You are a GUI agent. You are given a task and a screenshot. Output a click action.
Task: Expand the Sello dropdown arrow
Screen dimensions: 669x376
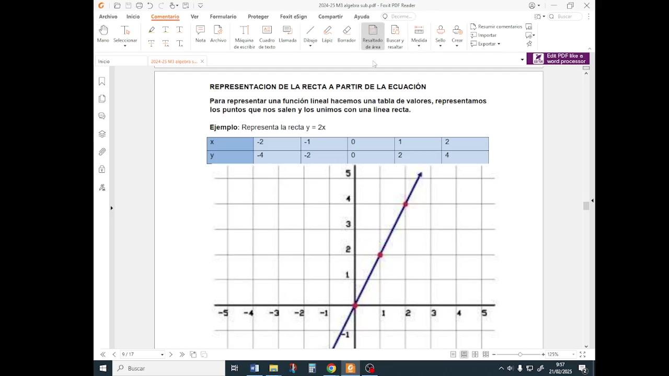tap(441, 46)
